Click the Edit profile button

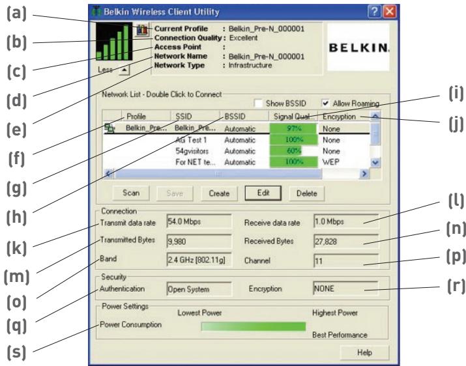(x=263, y=193)
